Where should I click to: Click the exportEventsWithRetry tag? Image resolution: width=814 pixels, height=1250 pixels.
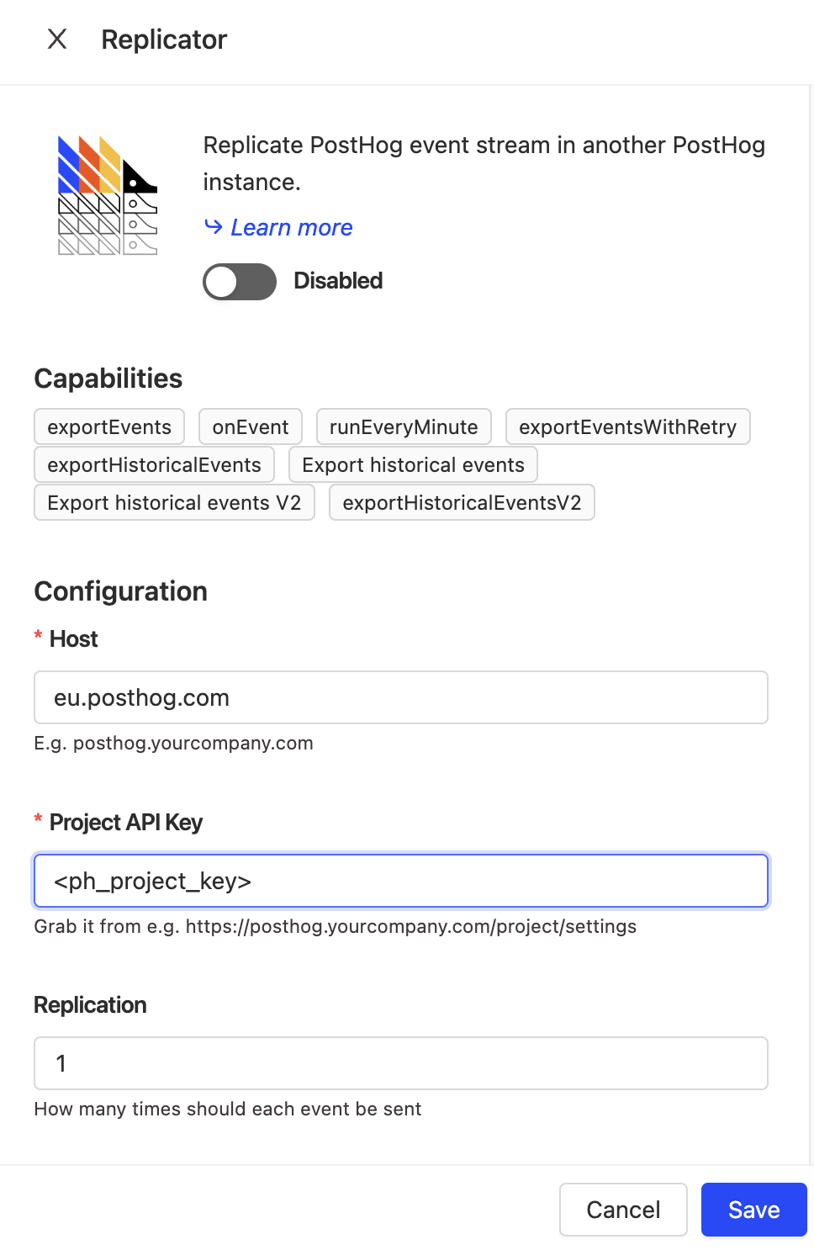[x=627, y=426]
